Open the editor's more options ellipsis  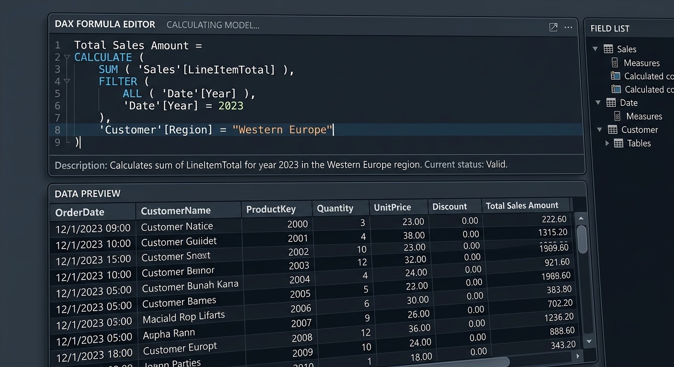click(x=568, y=27)
